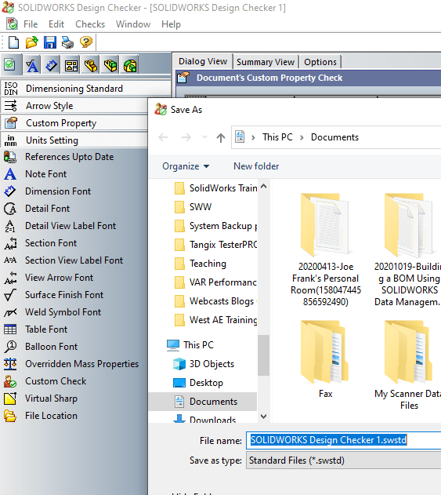The image size is (441, 495).
Task: Click the Custom Check icon
Action: pos(10,381)
